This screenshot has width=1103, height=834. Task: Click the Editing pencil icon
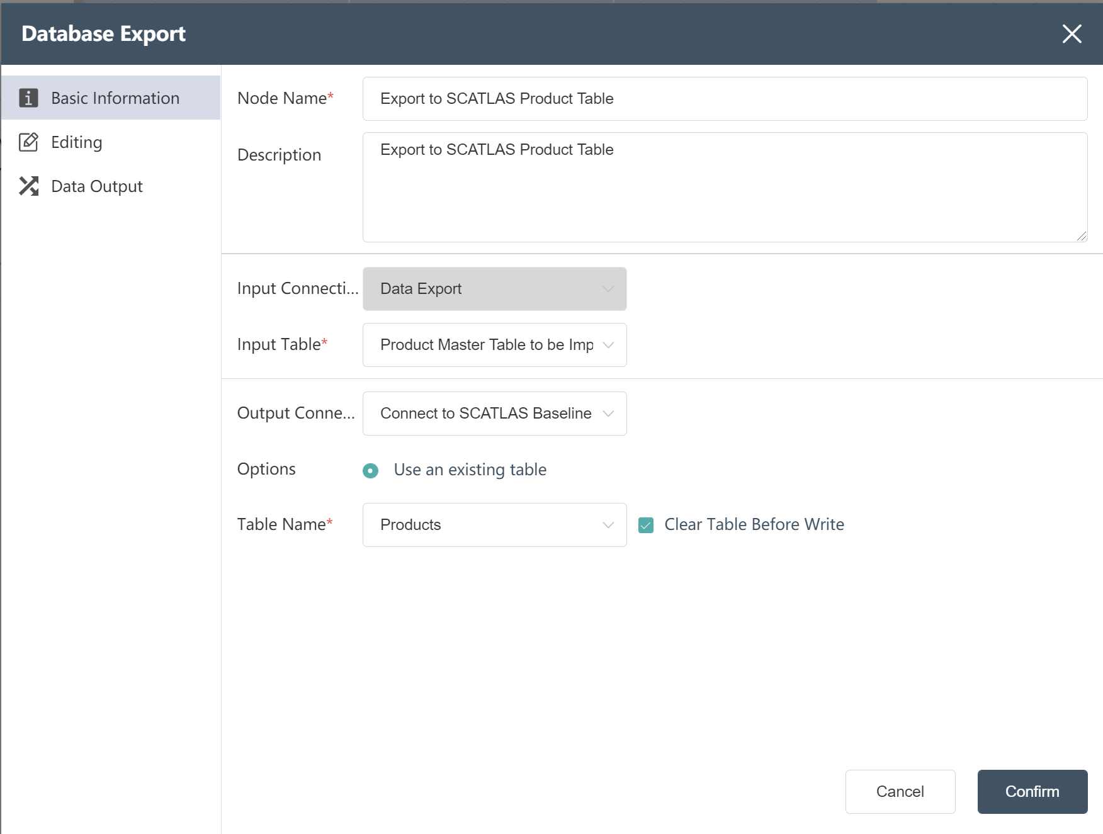28,142
